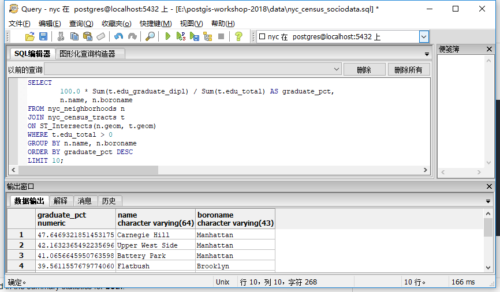Copy selected text using the toolbar copy icon
This screenshot has height=292, width=500.
(74, 37)
